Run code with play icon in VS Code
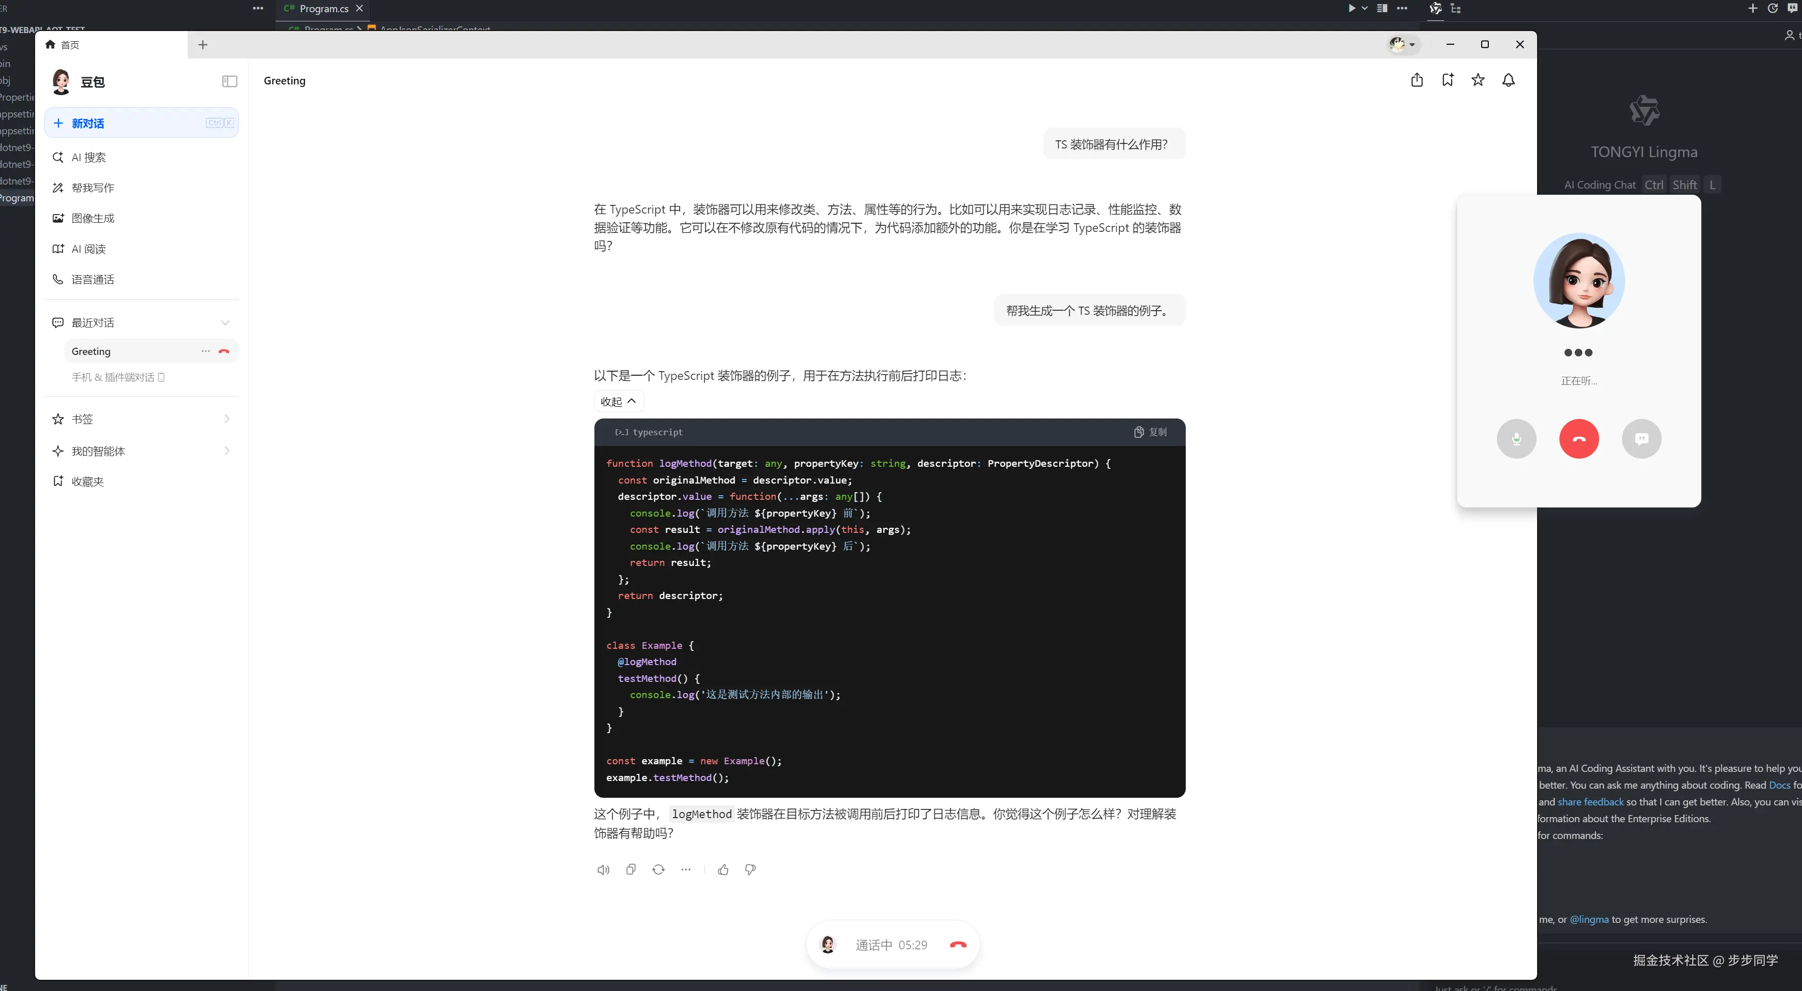 point(1351,9)
